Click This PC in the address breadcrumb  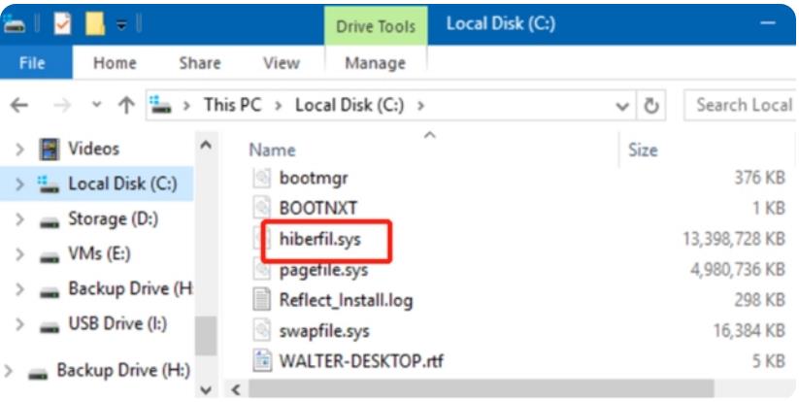coord(232,106)
